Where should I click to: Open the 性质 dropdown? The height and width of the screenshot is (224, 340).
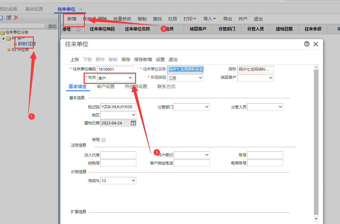[x=115, y=78]
